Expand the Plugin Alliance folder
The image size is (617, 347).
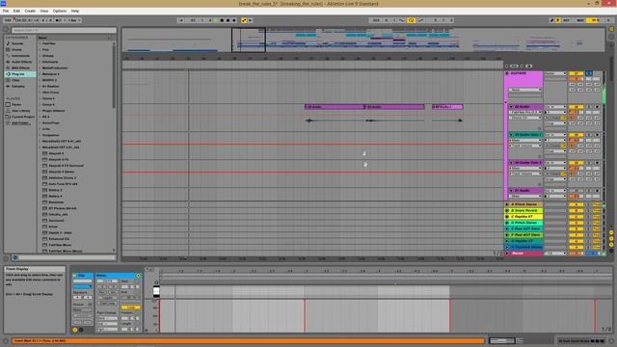point(40,111)
